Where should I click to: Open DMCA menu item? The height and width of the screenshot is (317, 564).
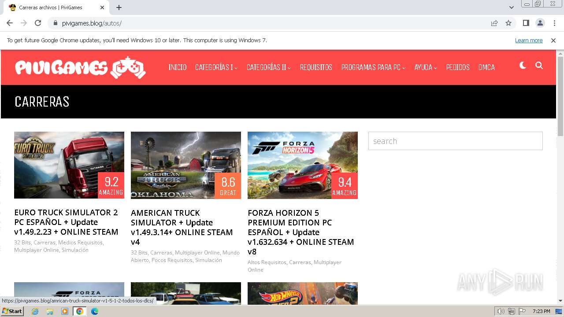[x=486, y=67]
